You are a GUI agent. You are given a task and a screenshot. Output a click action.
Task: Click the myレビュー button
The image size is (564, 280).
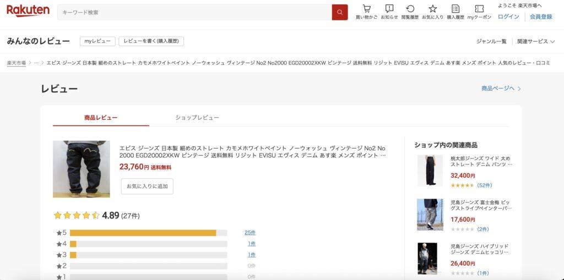(x=97, y=41)
